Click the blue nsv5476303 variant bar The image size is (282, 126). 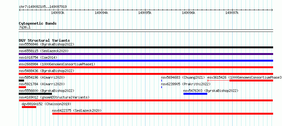[x=195, y=94]
